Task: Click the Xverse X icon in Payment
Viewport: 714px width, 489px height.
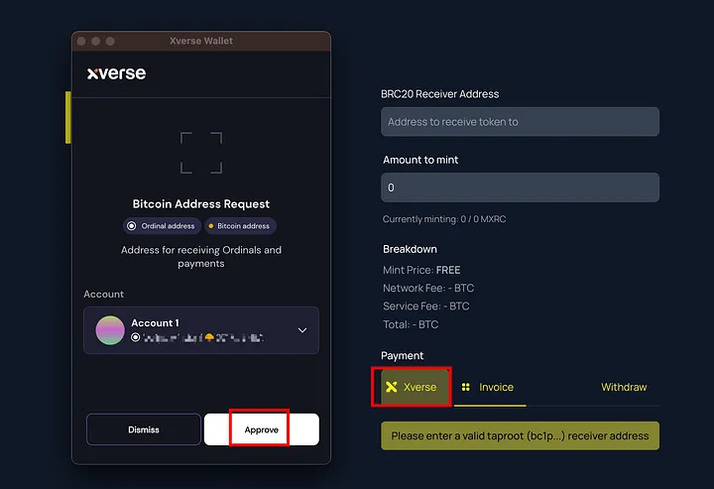Action: (391, 387)
